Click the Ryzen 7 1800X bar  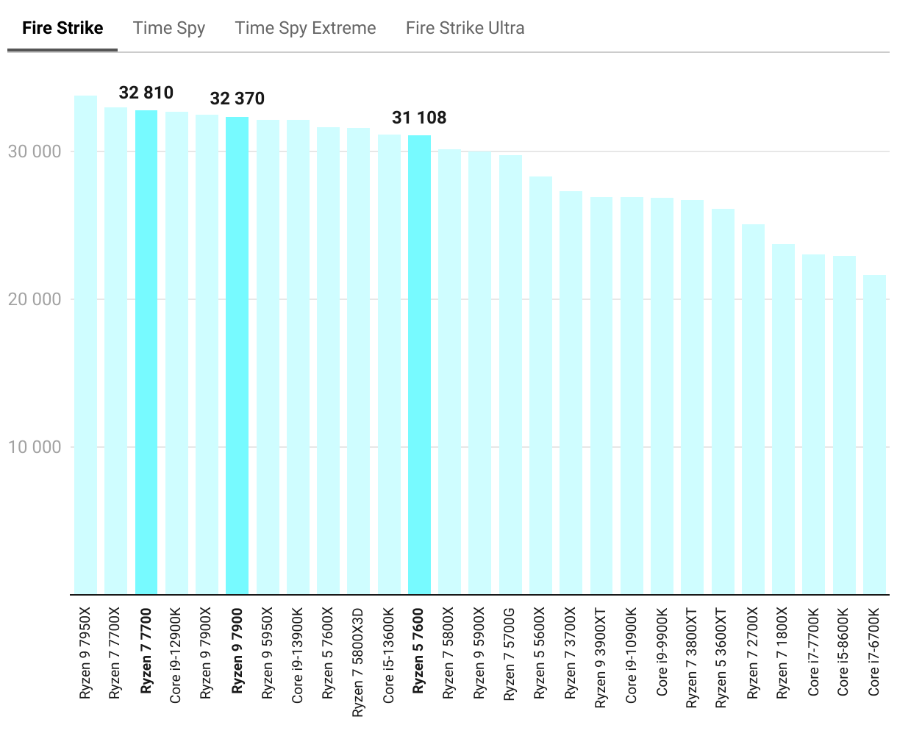coord(783,419)
